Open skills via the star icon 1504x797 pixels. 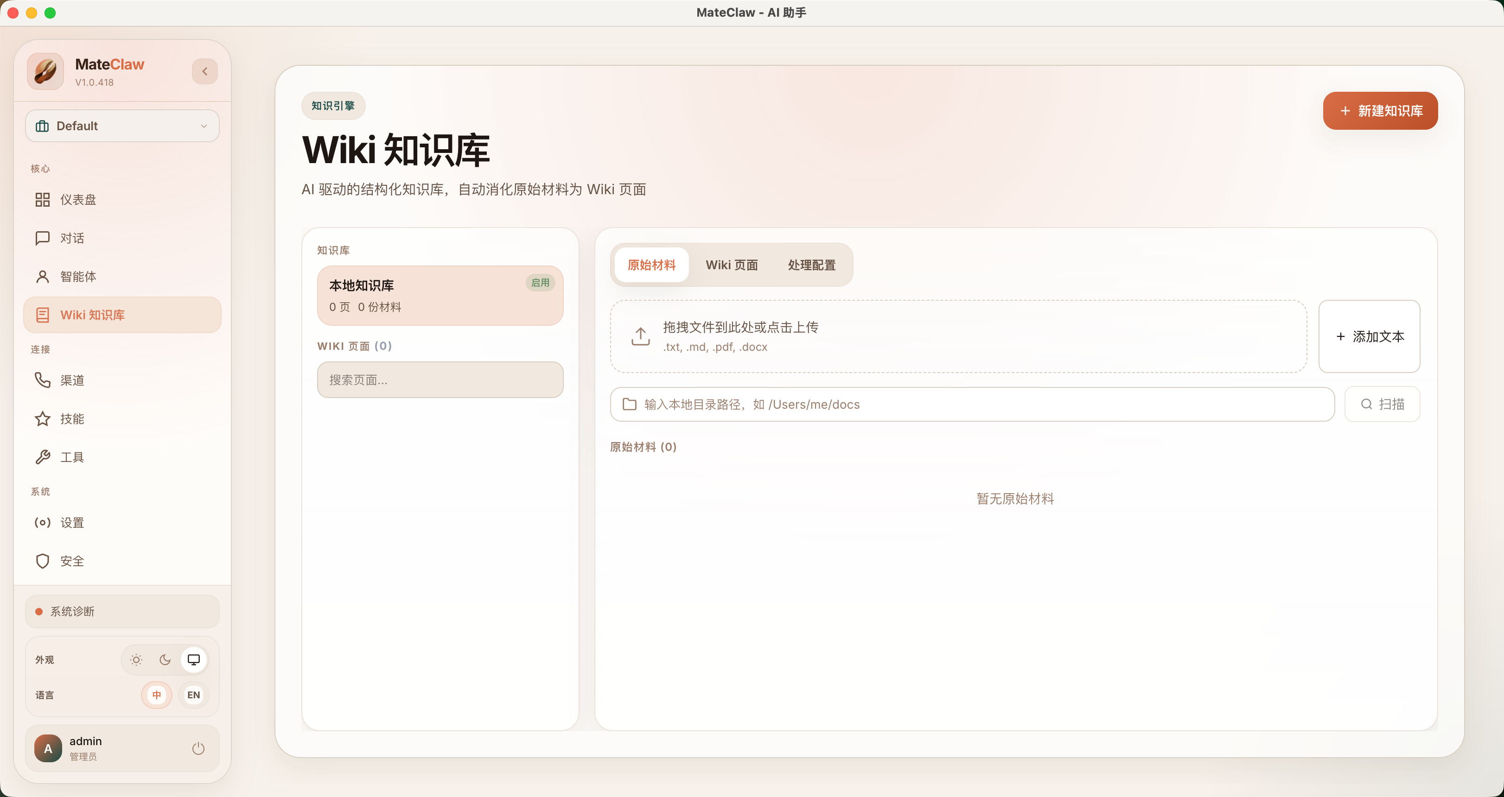pos(43,419)
